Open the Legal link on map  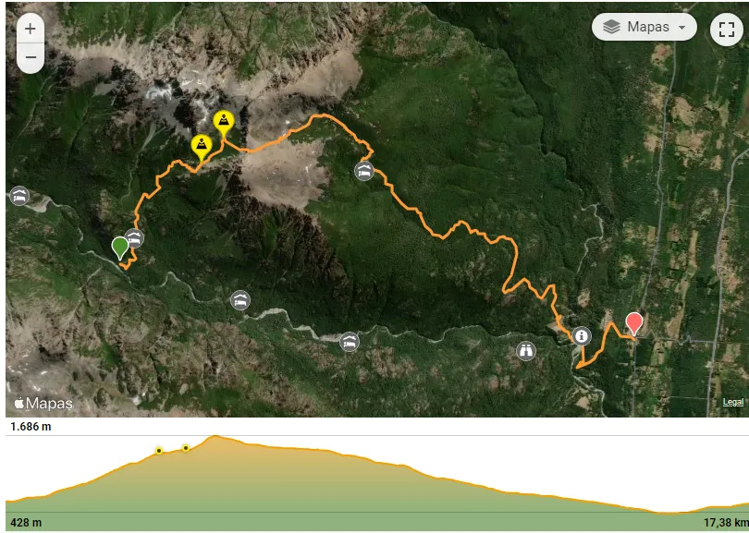point(732,402)
